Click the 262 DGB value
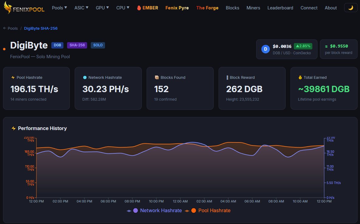This screenshot has height=224, width=360. (244, 89)
